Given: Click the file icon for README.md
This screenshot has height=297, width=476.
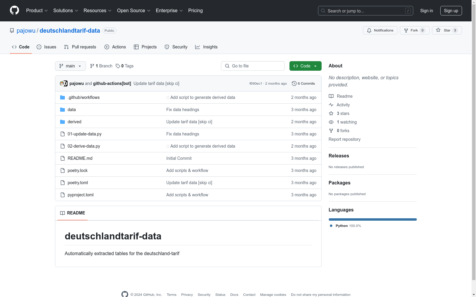Looking at the screenshot, I should point(62,158).
